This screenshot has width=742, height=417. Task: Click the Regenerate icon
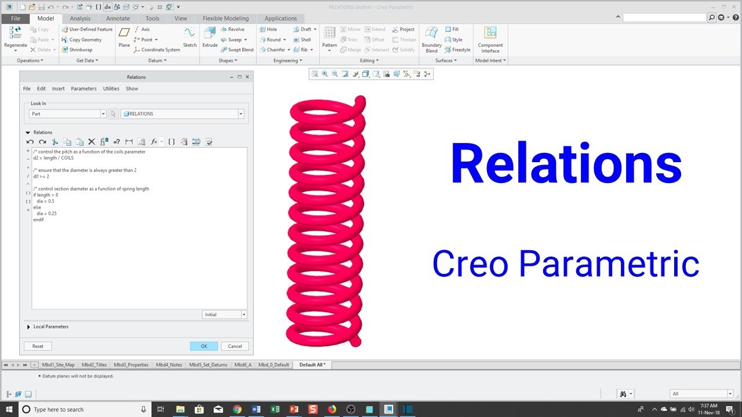tap(15, 37)
